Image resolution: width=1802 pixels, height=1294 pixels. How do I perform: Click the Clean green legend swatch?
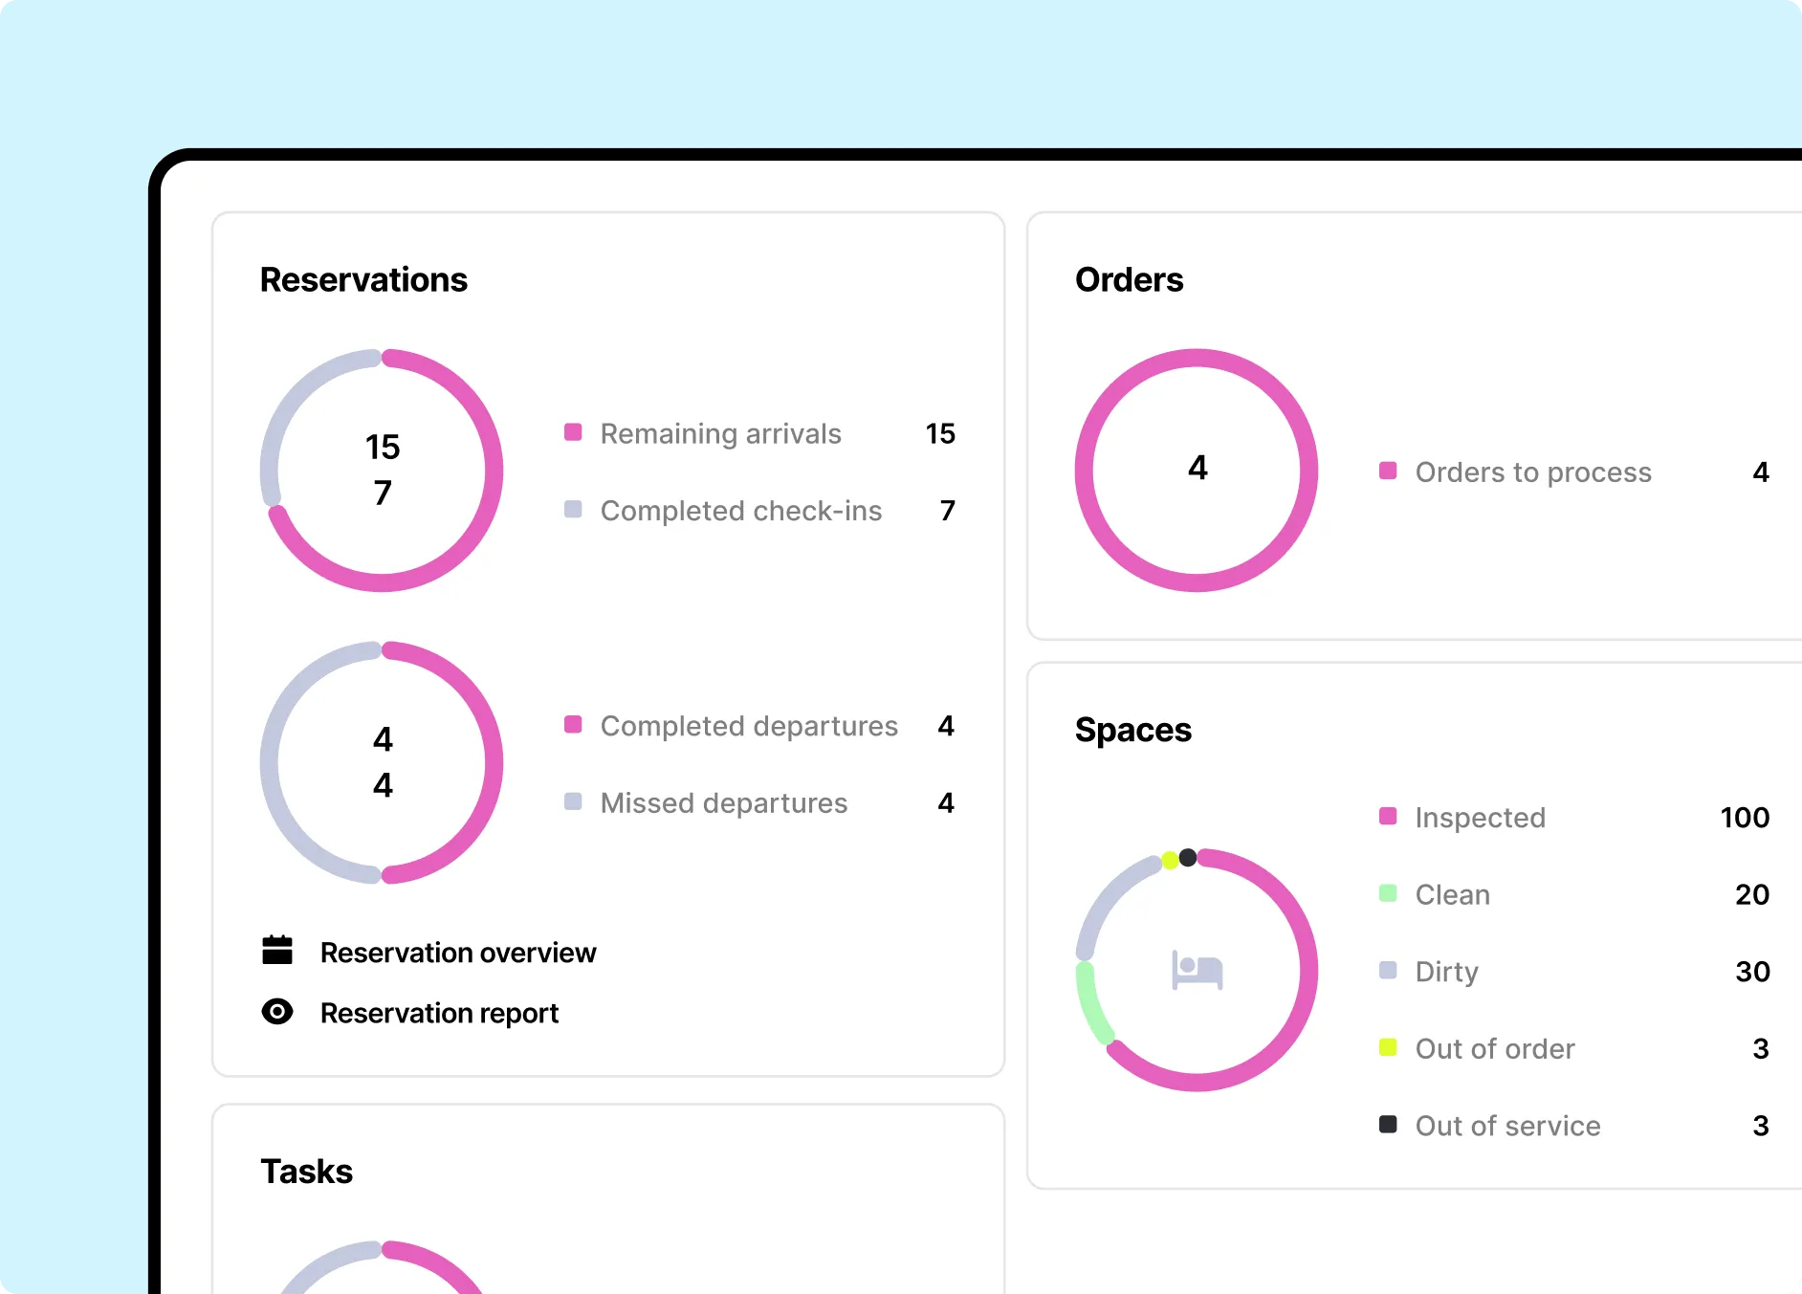coord(1388,893)
